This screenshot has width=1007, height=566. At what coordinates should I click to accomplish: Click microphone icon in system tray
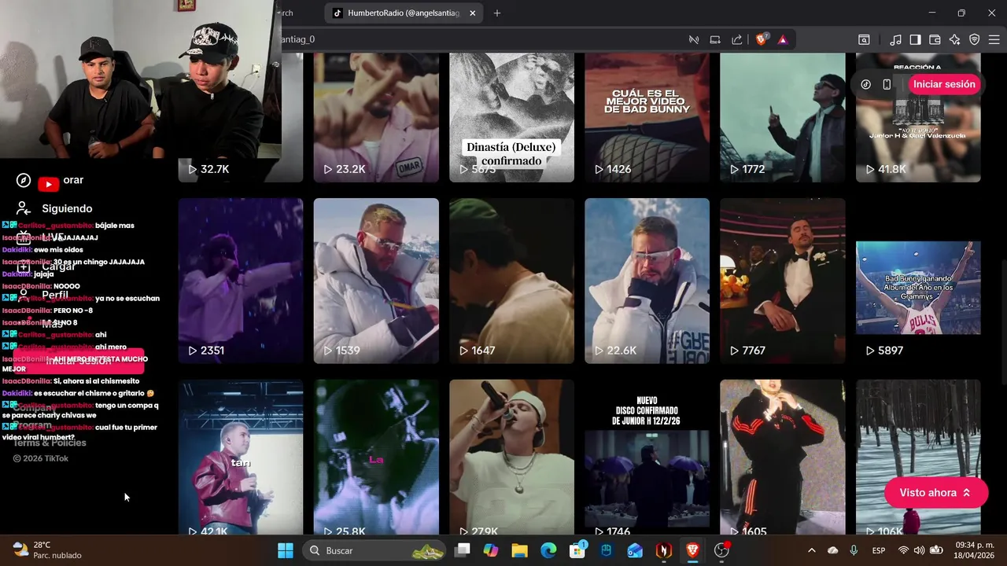tap(854, 550)
